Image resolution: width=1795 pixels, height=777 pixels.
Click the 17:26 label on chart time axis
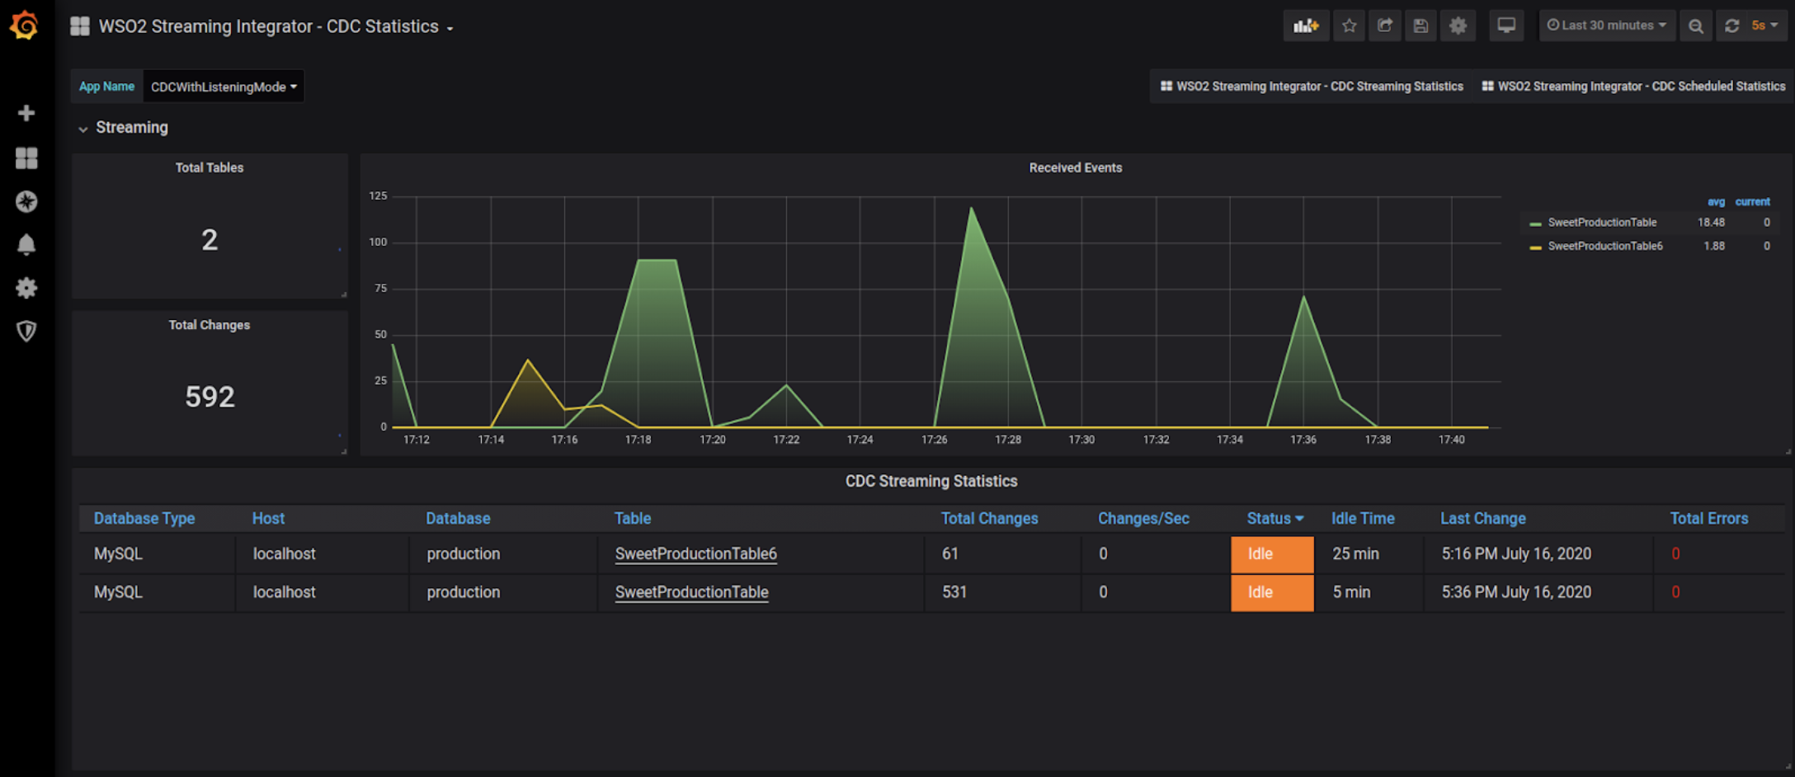[934, 440]
